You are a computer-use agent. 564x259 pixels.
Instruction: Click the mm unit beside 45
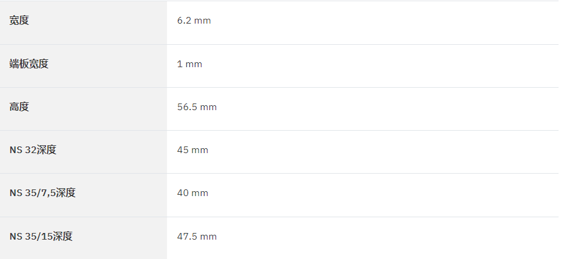click(x=200, y=150)
